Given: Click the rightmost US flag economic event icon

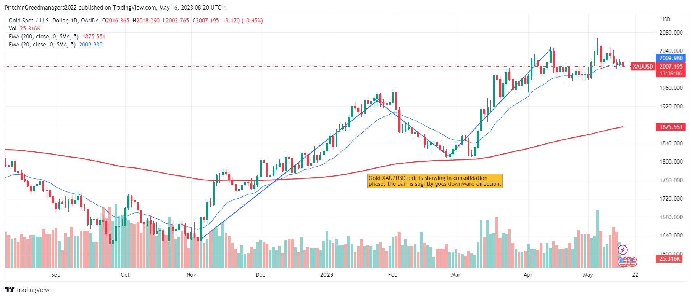Looking at the screenshot, I should pos(632,262).
